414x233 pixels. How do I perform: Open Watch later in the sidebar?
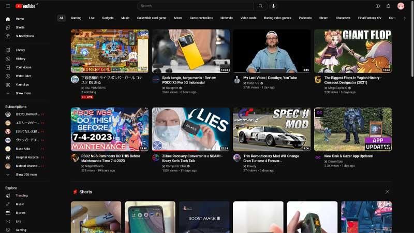23,76
